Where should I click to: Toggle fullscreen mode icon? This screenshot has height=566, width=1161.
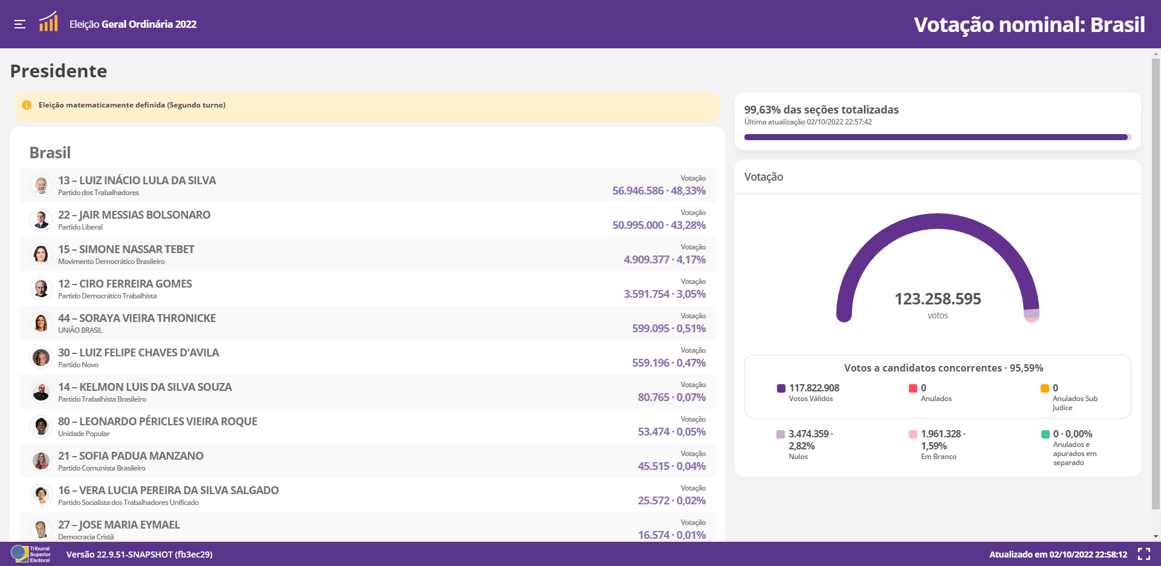1144,554
